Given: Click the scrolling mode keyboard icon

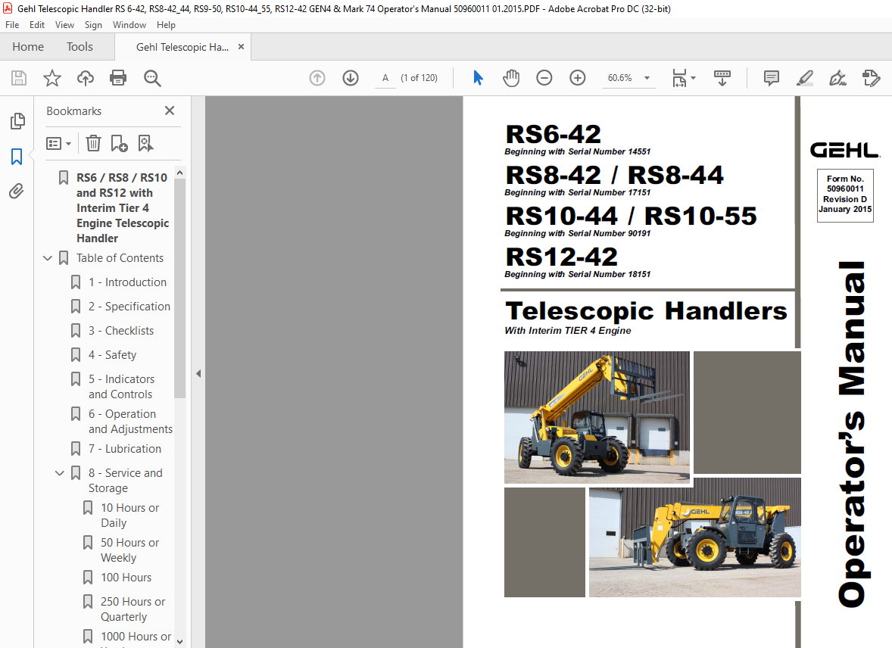Looking at the screenshot, I should (722, 78).
